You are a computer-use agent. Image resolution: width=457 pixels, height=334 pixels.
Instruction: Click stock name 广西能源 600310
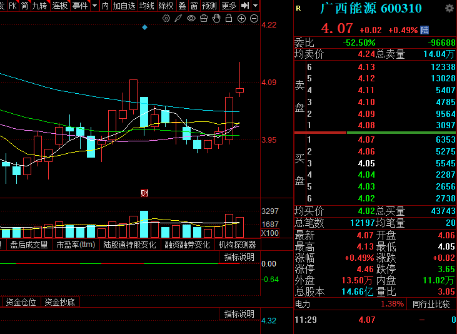tap(371, 8)
